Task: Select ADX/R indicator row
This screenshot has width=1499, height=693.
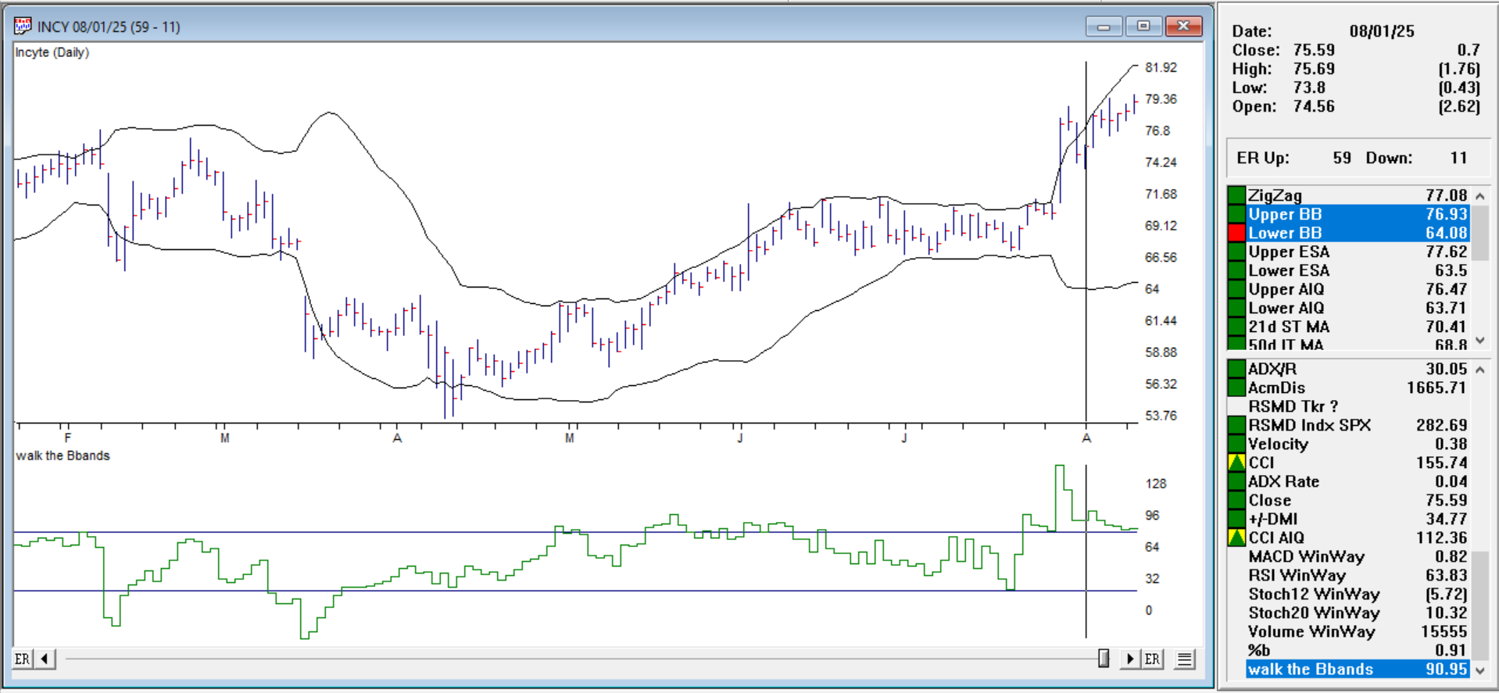Action: [1358, 369]
